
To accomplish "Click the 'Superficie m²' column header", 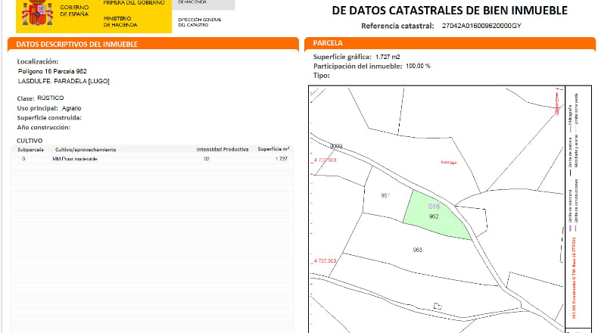I will pyautogui.click(x=273, y=149).
